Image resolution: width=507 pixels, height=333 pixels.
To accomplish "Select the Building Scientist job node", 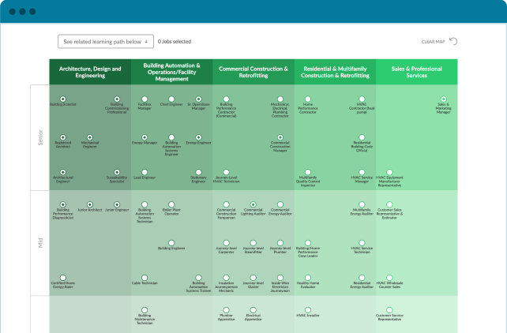I will coord(63,99).
